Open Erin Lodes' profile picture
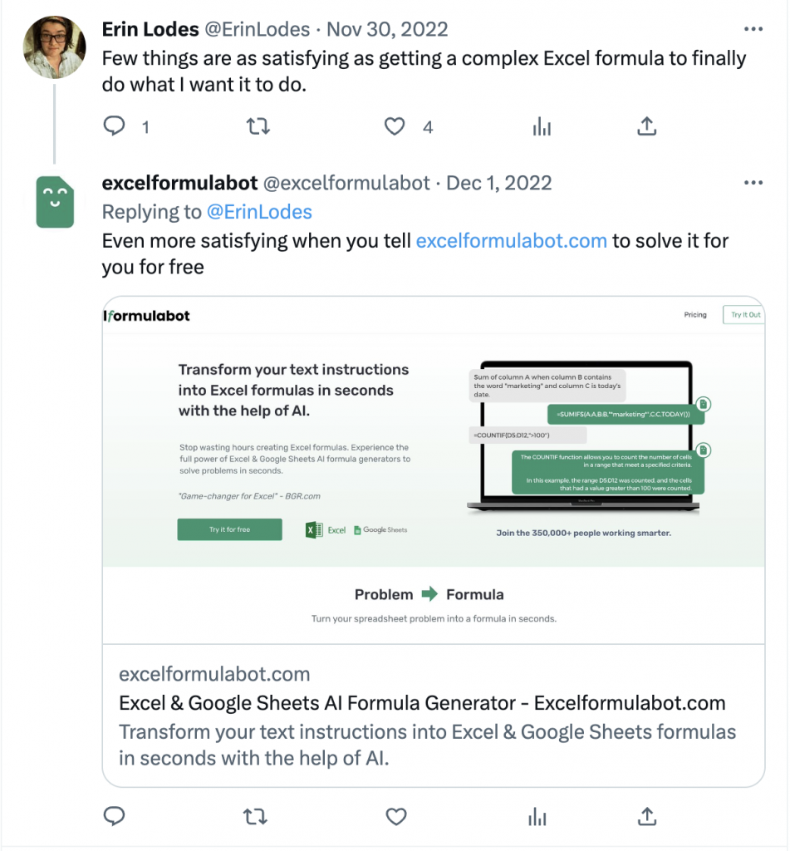The width and height of the screenshot is (790, 851). coord(54,47)
